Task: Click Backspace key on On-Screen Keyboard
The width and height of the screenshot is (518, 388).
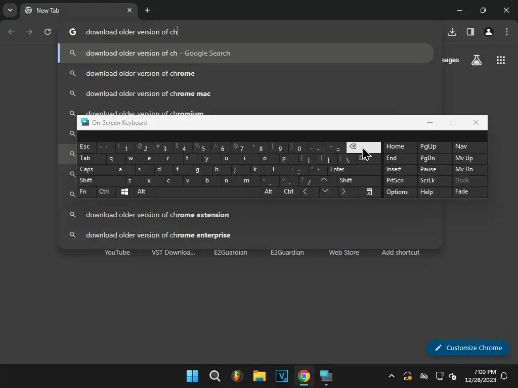Action: click(x=363, y=147)
